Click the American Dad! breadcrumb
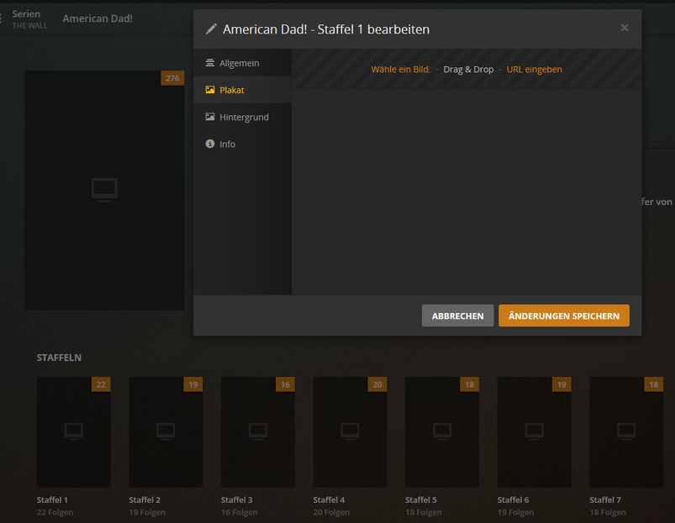This screenshot has height=523, width=675. [x=98, y=18]
